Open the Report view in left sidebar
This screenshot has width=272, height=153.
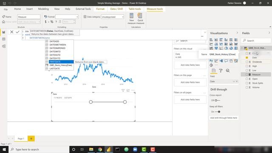point(4,32)
